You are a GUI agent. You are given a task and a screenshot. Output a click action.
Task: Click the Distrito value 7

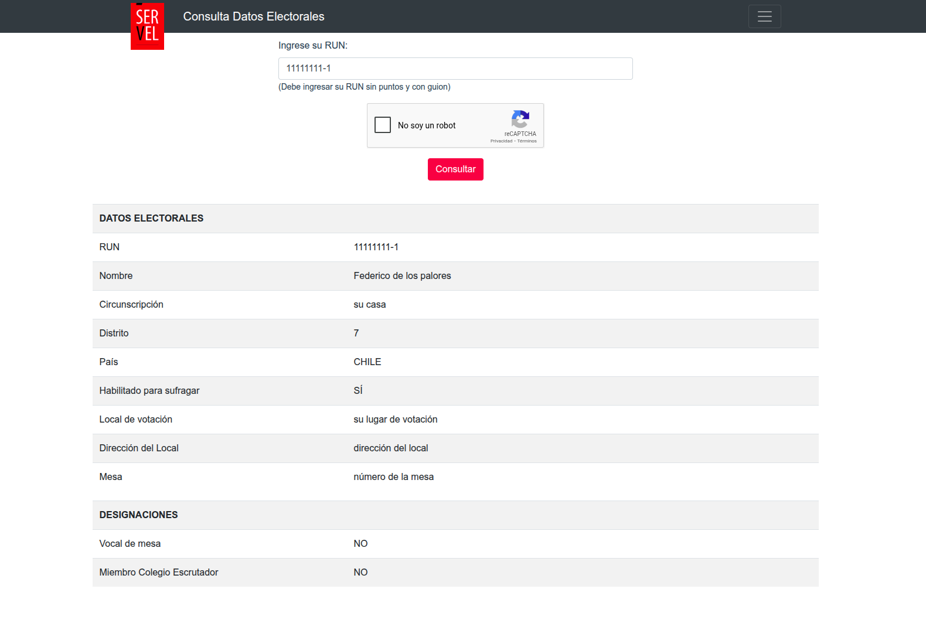pos(356,333)
